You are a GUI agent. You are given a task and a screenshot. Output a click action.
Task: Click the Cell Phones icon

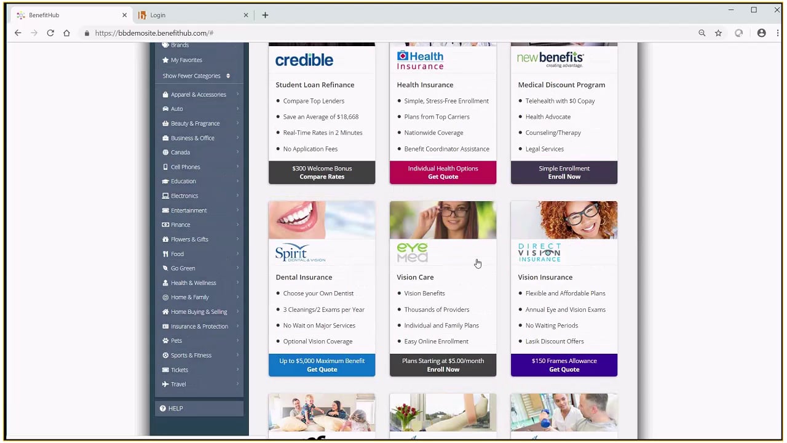point(165,167)
